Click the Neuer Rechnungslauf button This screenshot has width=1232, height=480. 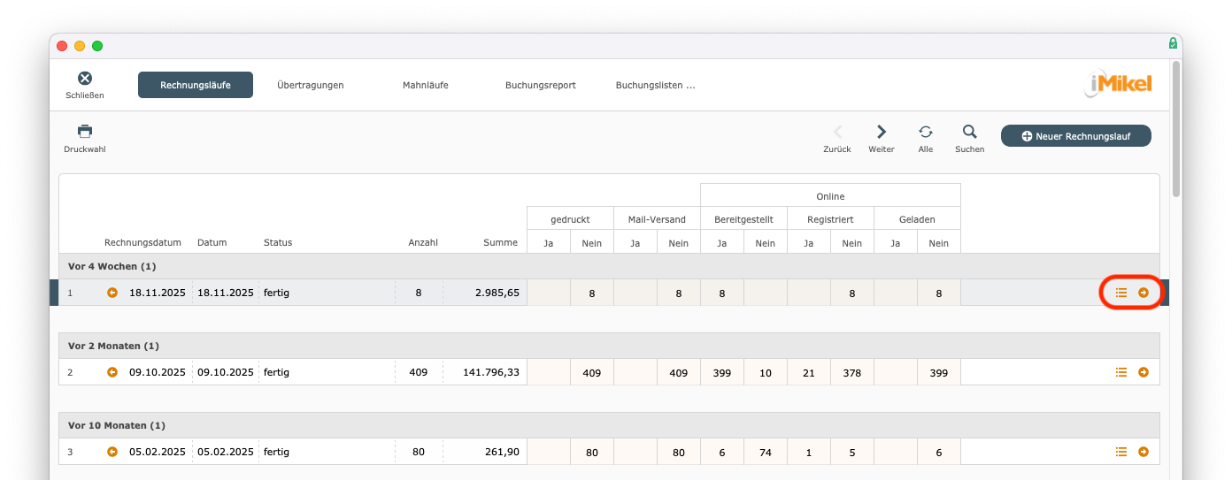point(1075,136)
